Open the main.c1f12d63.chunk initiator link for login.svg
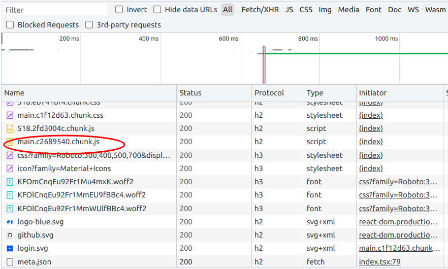Viewport: 448px width, 269px height. coord(398,249)
